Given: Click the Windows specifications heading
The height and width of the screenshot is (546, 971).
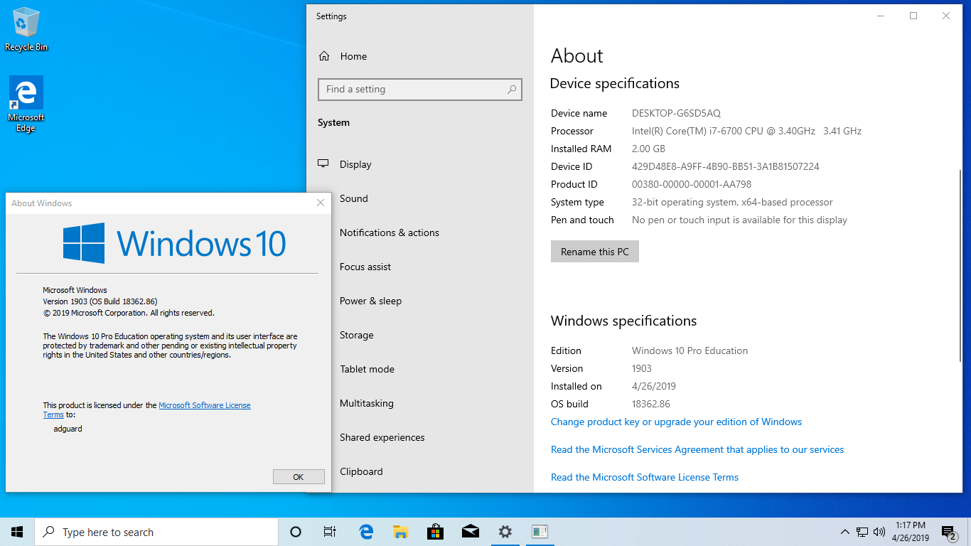Looking at the screenshot, I should [x=623, y=321].
